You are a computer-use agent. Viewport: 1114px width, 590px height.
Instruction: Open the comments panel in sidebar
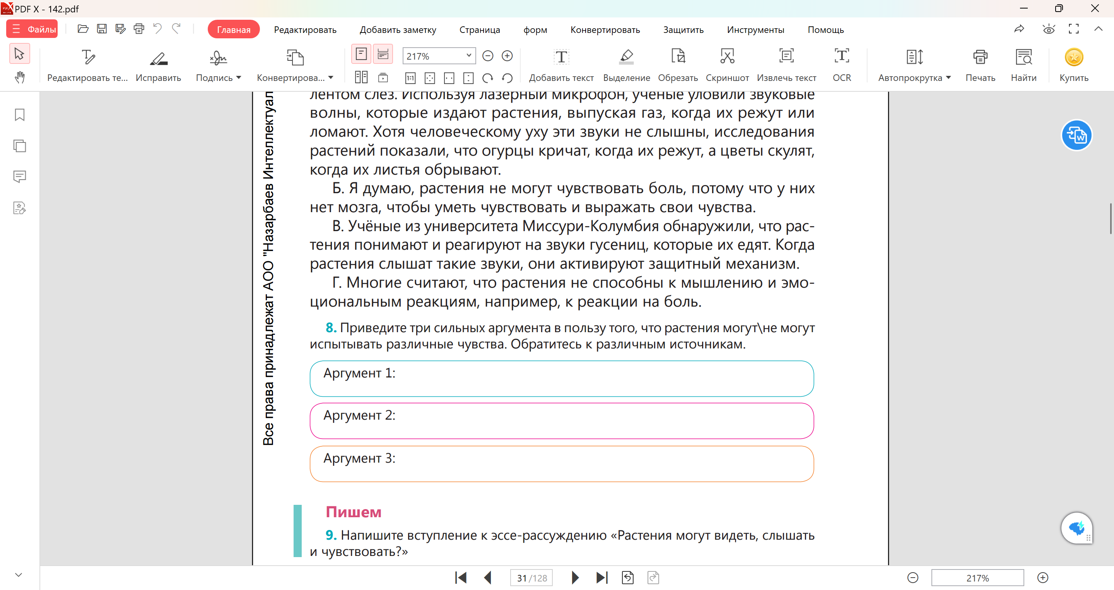19,177
